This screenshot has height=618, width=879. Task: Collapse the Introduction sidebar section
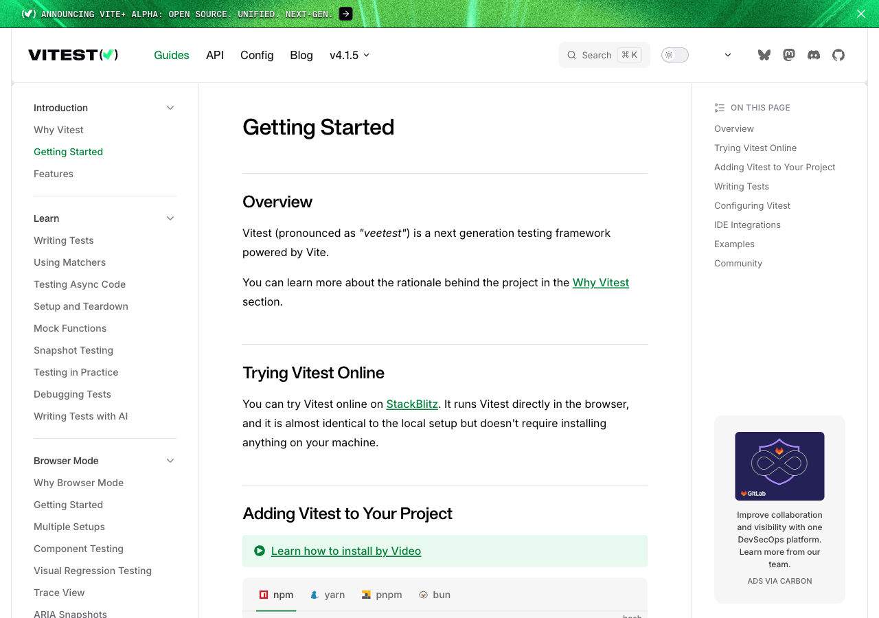pos(170,108)
